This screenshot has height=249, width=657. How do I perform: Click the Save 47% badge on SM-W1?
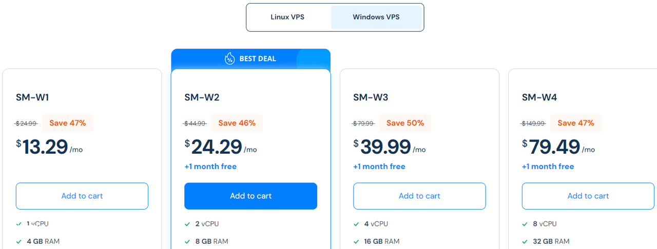(x=68, y=123)
